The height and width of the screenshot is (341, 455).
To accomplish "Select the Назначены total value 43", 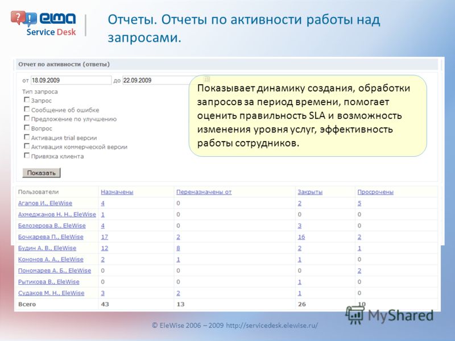I will pos(105,304).
